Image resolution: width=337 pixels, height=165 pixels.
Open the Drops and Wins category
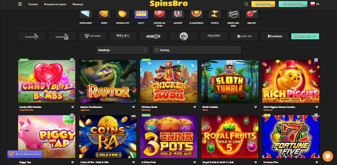tap(233, 14)
